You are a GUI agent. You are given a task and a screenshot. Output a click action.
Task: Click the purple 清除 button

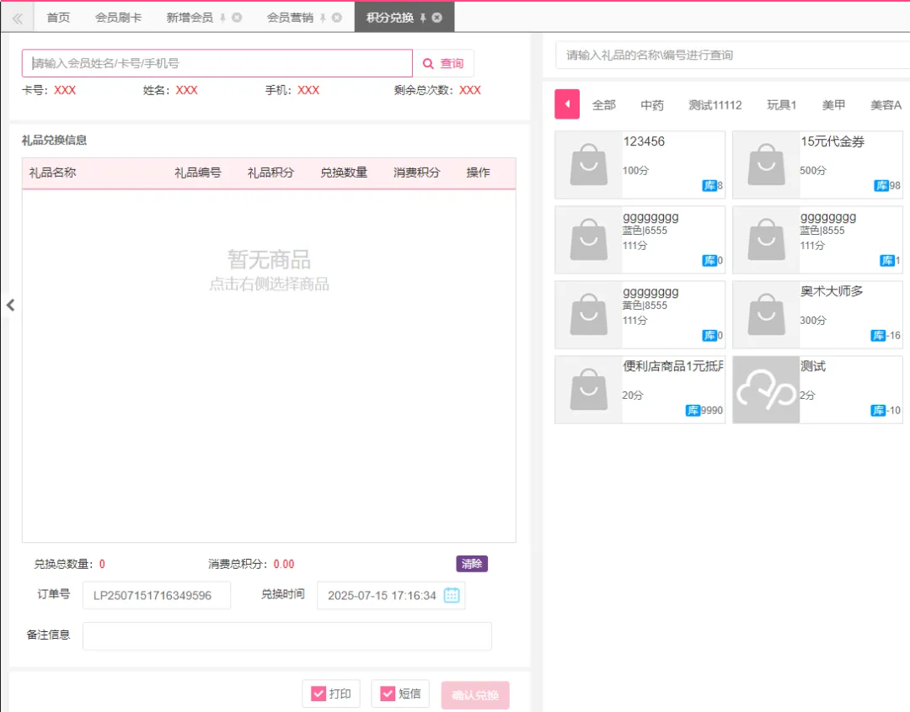click(x=472, y=564)
